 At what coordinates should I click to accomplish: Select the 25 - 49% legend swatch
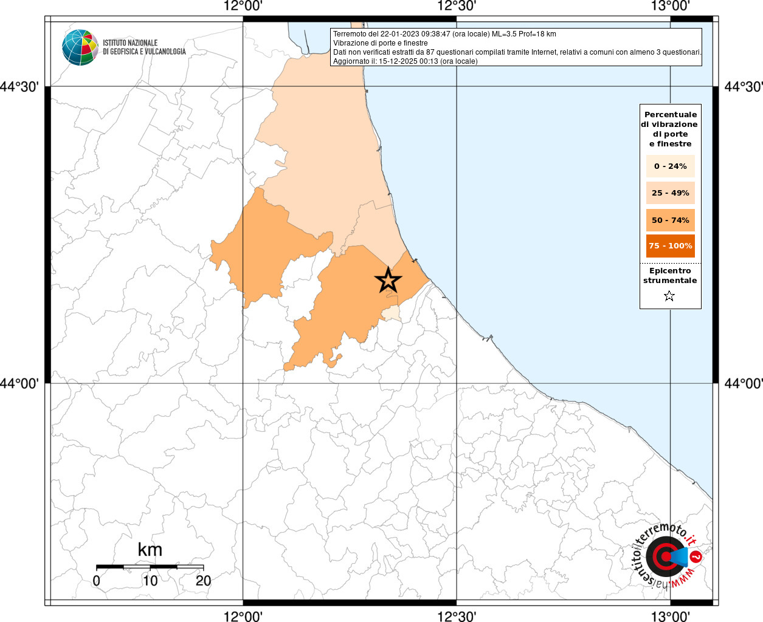coord(670,193)
